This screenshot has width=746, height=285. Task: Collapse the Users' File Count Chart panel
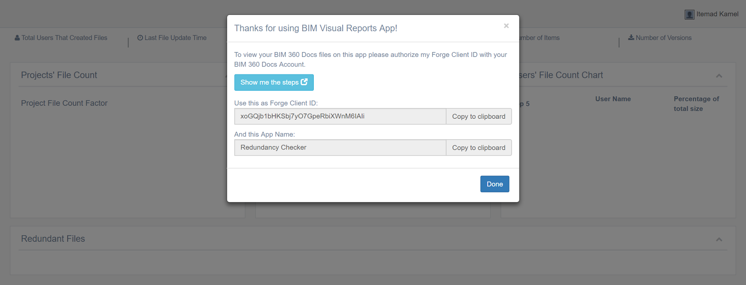(719, 76)
